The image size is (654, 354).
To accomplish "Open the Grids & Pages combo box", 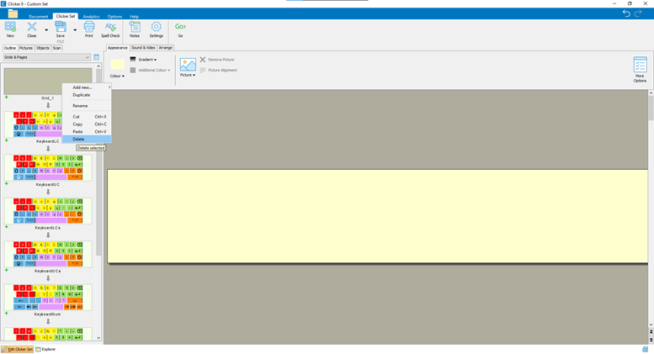I will pyautogui.click(x=46, y=57).
